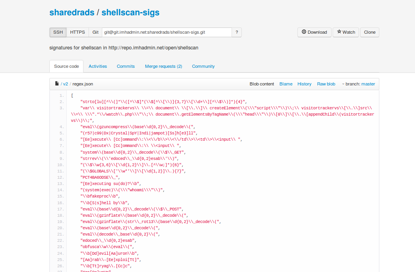This screenshot has height=272, width=415.
Task: Switch clone protocol to HTTPS
Action: [x=77, y=32]
